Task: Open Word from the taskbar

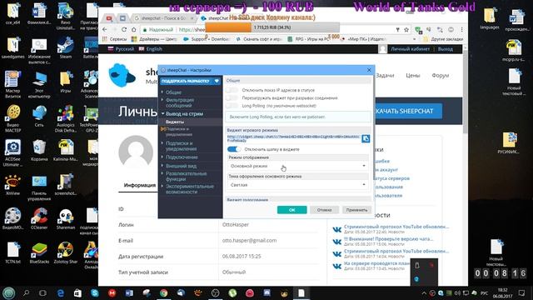Action: (x=129, y=292)
